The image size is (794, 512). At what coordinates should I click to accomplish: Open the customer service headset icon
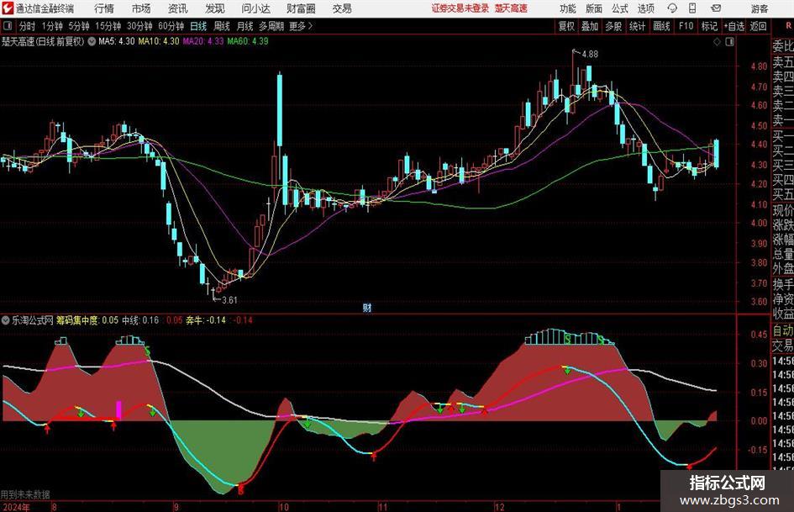coord(672,8)
